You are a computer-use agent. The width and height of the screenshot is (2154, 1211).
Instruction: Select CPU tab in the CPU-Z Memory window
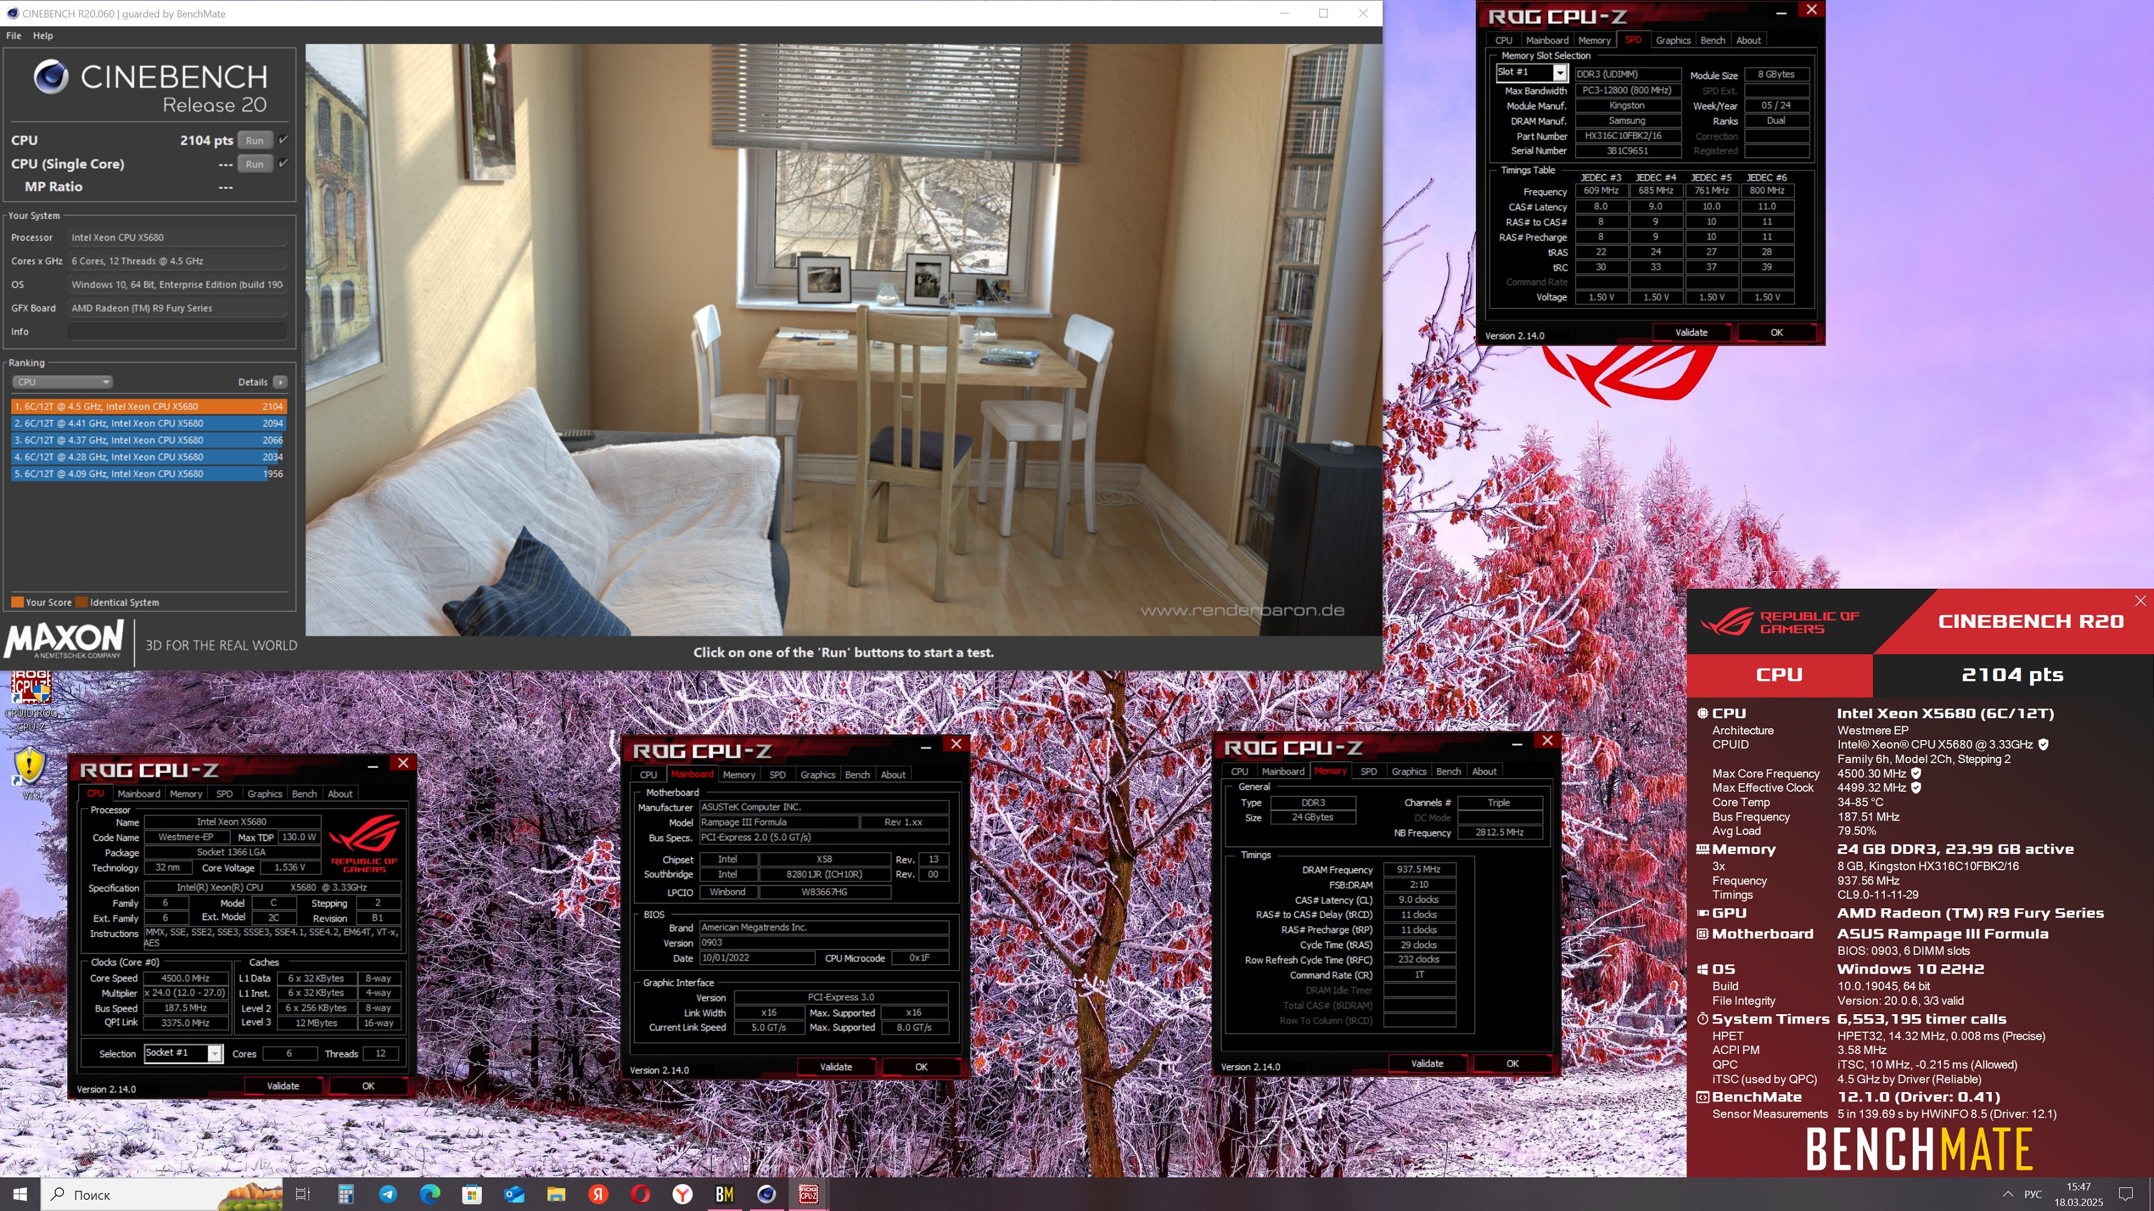(1239, 771)
